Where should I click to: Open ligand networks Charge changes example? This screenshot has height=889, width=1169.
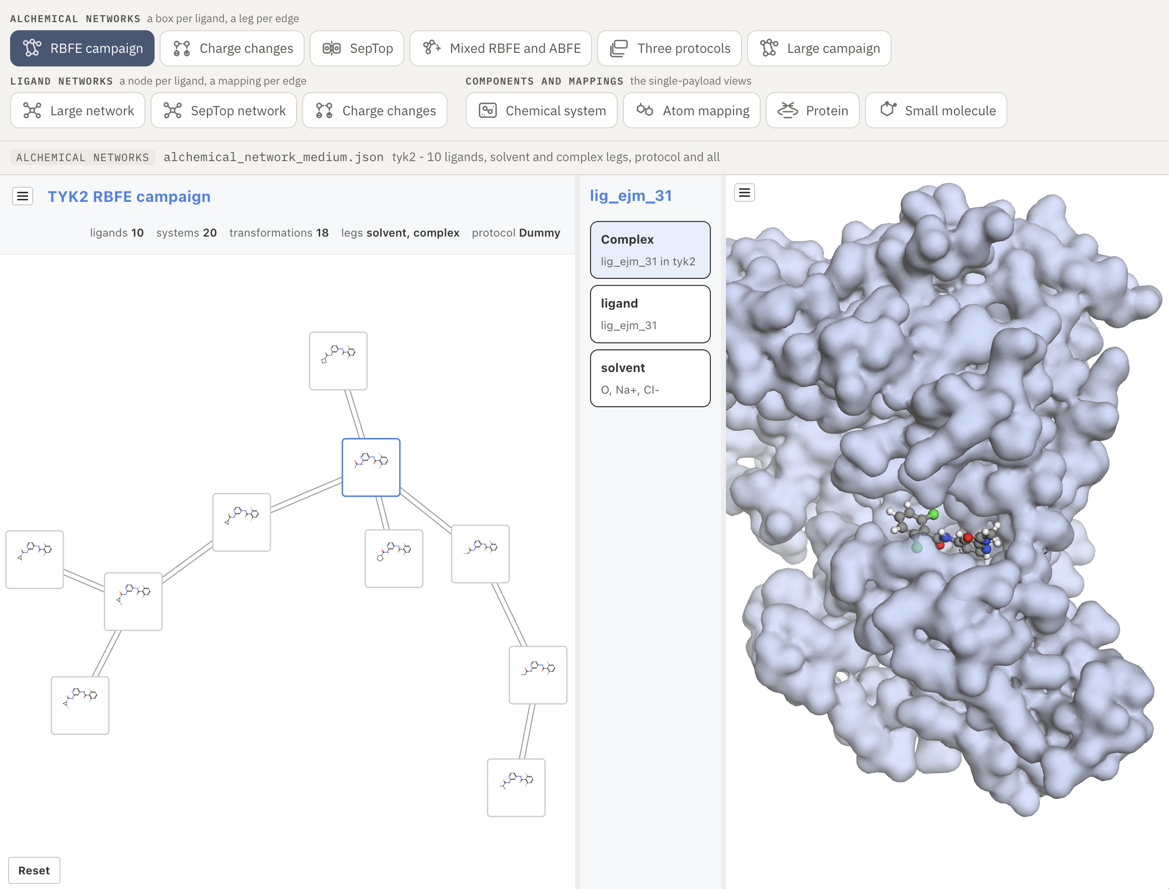click(x=375, y=111)
